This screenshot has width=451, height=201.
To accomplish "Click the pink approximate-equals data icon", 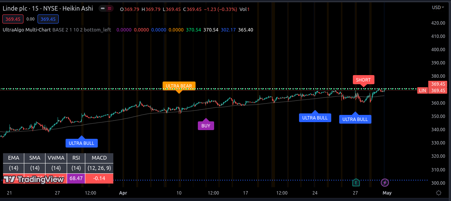I will coord(110,9).
